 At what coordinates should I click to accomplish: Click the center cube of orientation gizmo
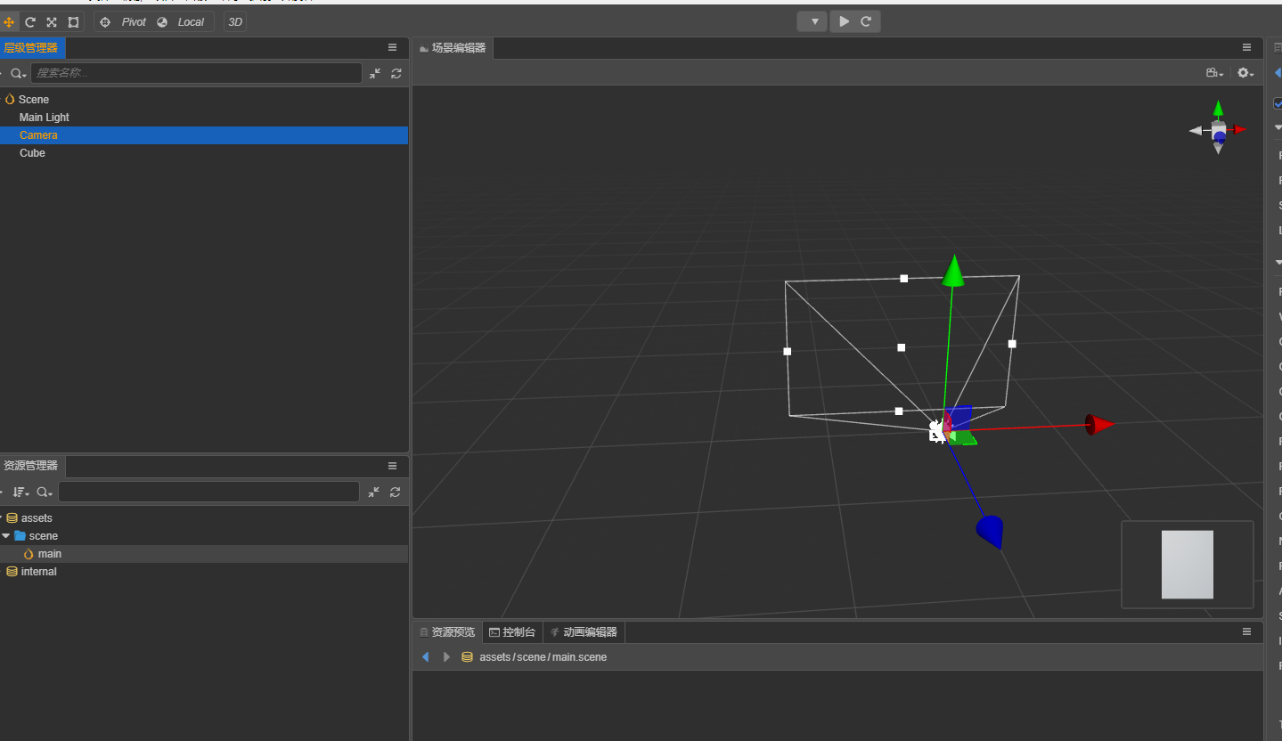(1219, 131)
